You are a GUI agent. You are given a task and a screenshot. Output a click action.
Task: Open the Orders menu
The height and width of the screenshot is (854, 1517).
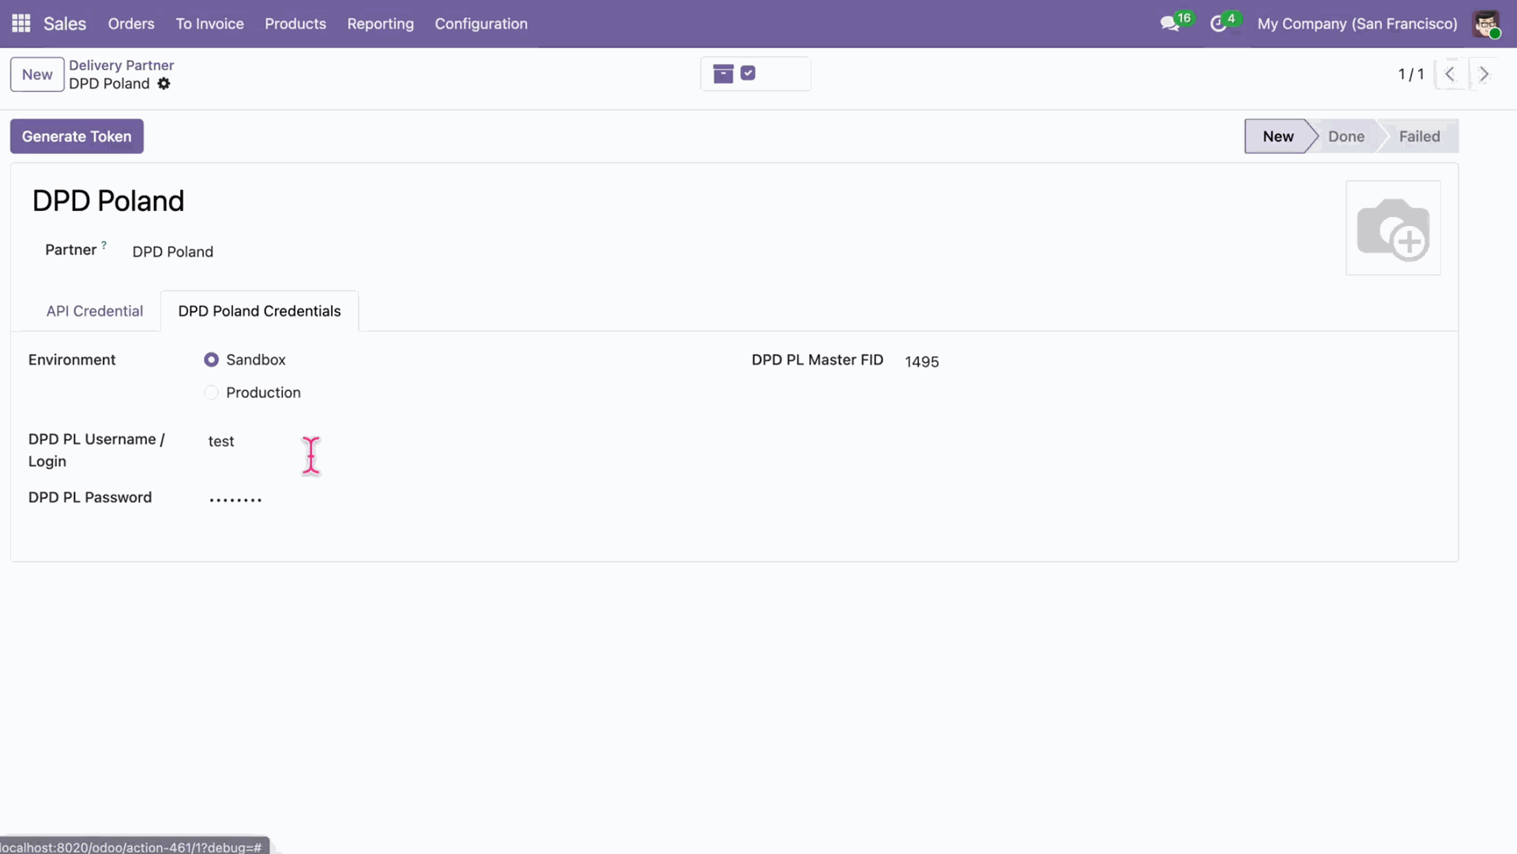click(131, 24)
